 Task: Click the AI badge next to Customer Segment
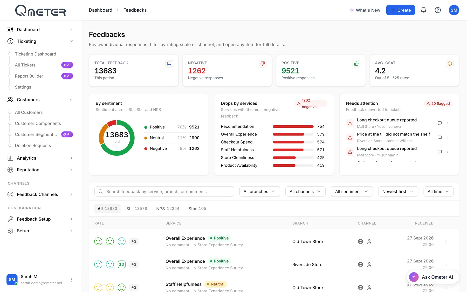coord(67,134)
